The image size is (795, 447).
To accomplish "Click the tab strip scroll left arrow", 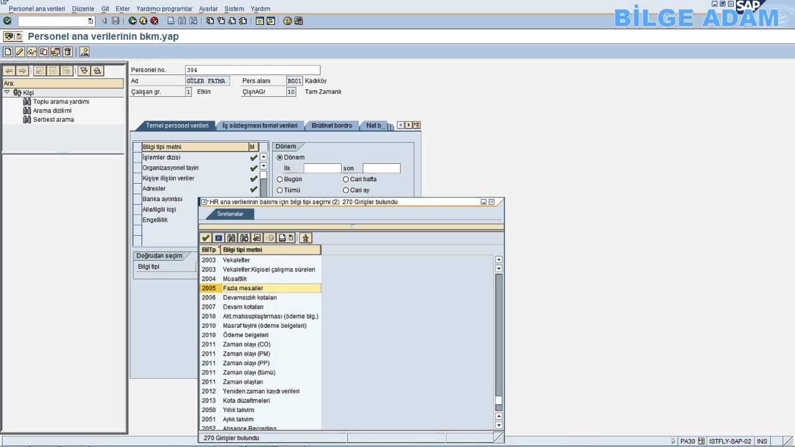I will click(x=401, y=125).
